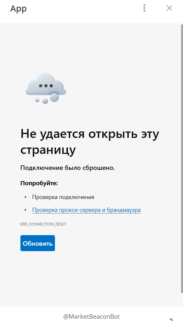Viewport: 183px width, 326px height.
Task: Click the dark dots inside the cloud
Action: (x=46, y=86)
